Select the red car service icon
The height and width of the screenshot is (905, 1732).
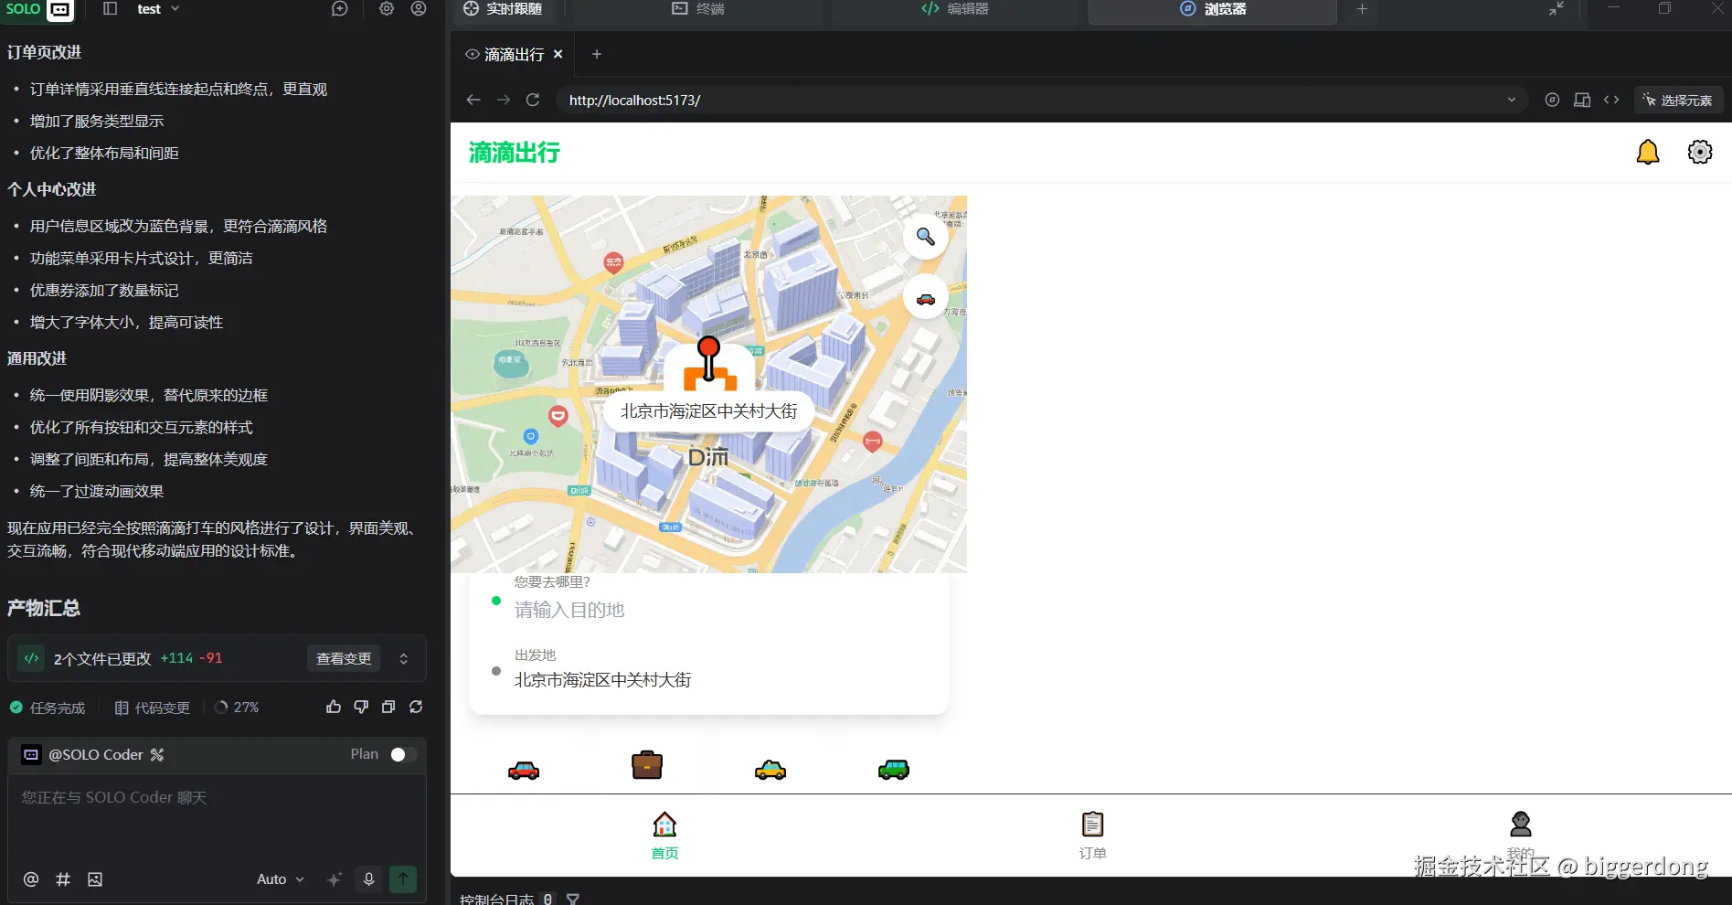(524, 770)
